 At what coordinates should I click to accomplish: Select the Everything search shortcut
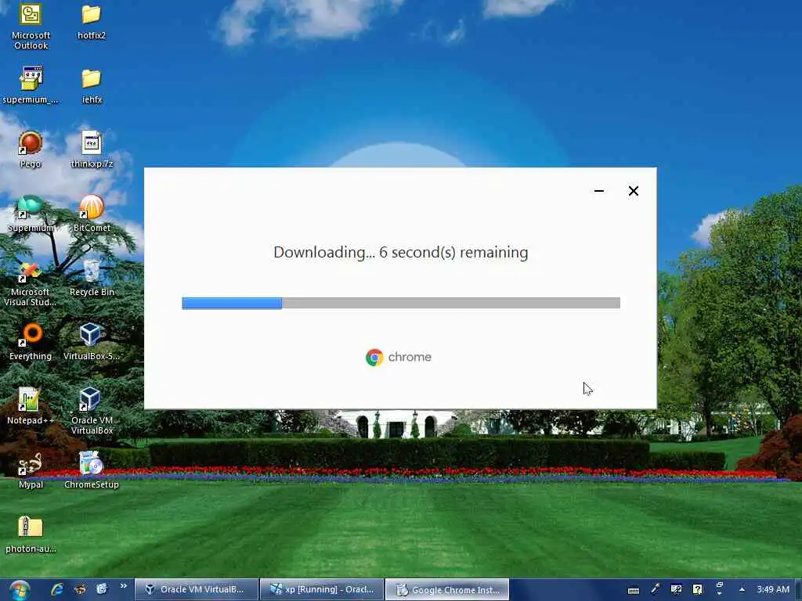tap(31, 343)
